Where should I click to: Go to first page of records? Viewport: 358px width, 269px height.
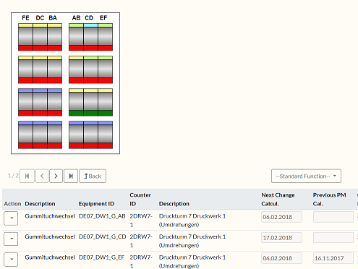point(27,176)
